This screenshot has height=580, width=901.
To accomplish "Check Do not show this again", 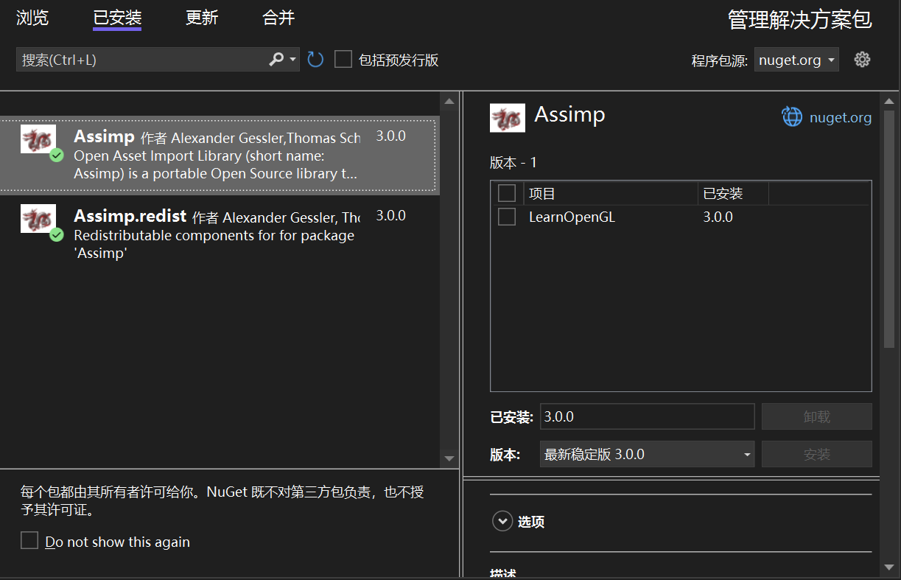I will click(29, 540).
